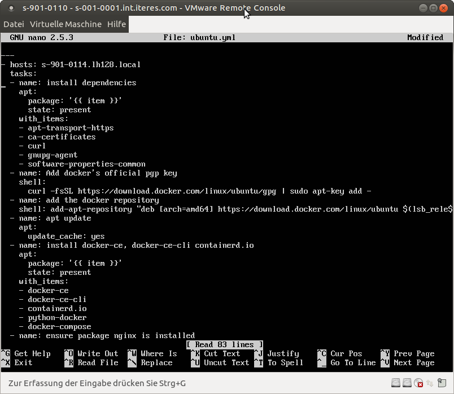Click 'install docker-ce, docker-ce-cli containerd.io' line
454x394 pixels.
pyautogui.click(x=132, y=245)
